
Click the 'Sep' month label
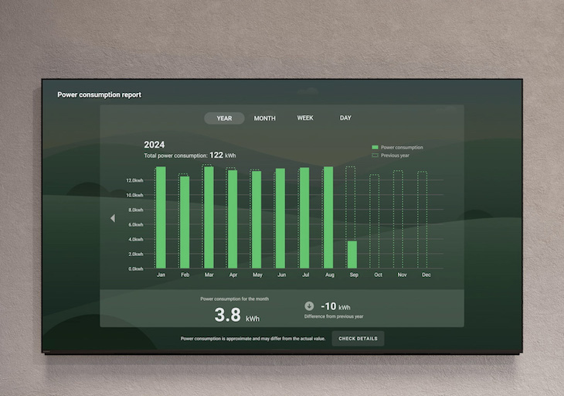tap(354, 275)
